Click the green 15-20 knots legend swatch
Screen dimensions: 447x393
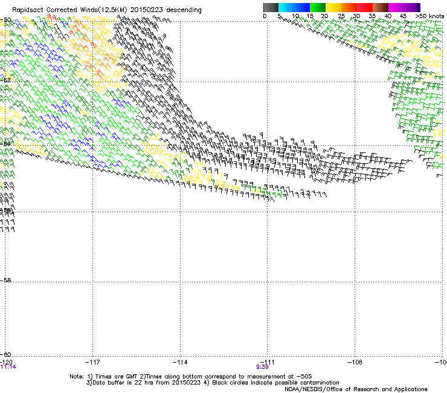click(318, 8)
